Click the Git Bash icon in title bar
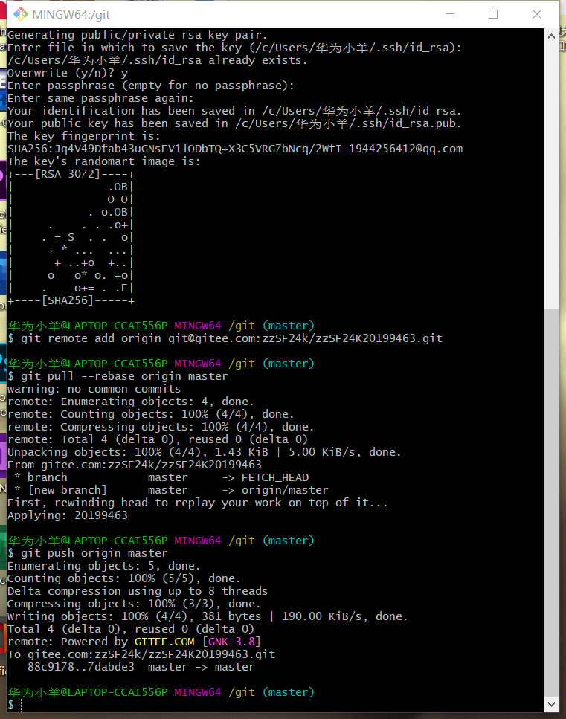The width and height of the screenshot is (566, 719). [x=20, y=14]
